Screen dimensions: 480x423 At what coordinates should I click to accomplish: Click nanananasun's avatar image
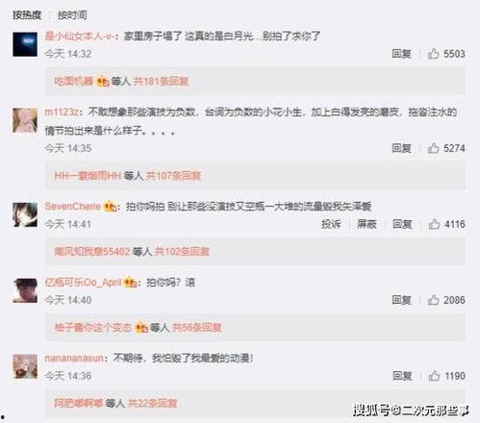coord(25,366)
